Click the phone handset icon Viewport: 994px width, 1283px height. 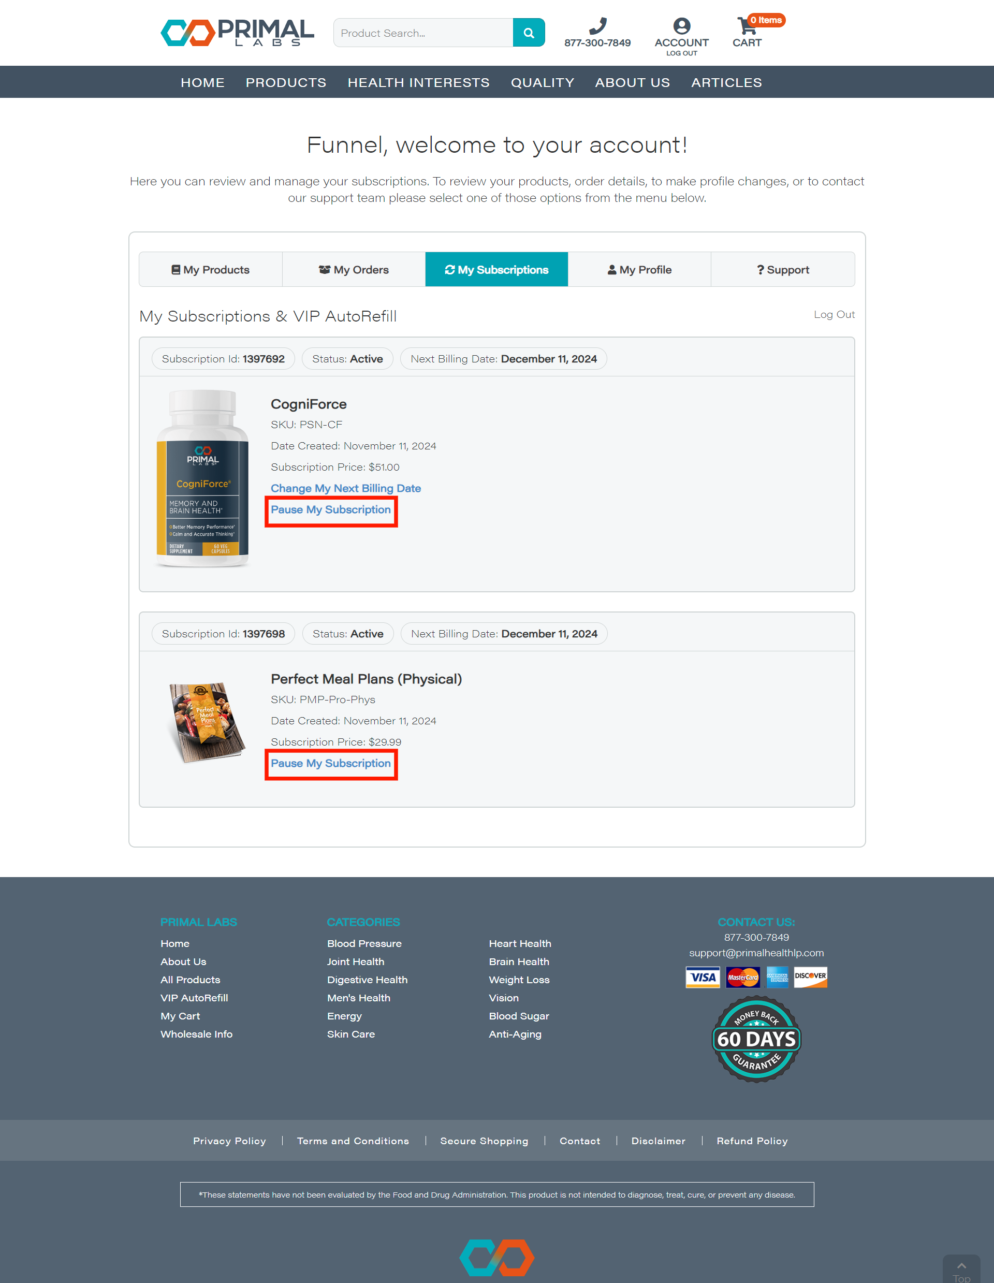click(597, 26)
